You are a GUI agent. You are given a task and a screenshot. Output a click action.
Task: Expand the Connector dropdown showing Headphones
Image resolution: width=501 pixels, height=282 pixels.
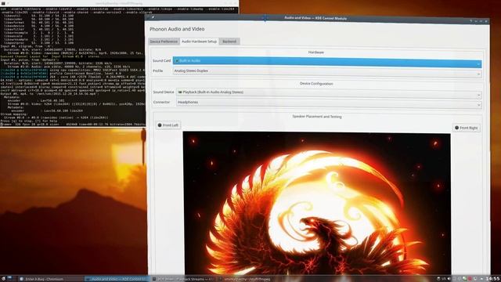[x=329, y=103]
